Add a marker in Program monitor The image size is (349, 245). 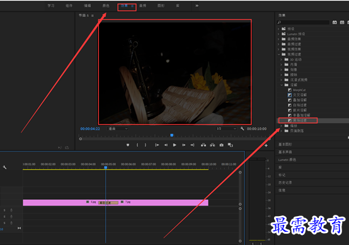point(128,145)
